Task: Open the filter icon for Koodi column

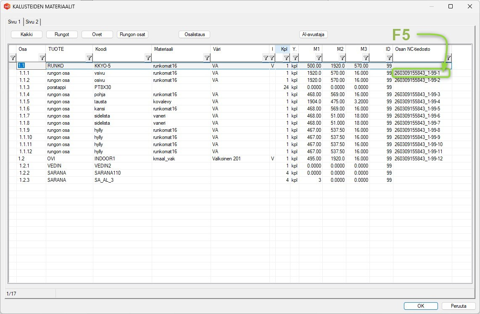Action: click(x=148, y=58)
